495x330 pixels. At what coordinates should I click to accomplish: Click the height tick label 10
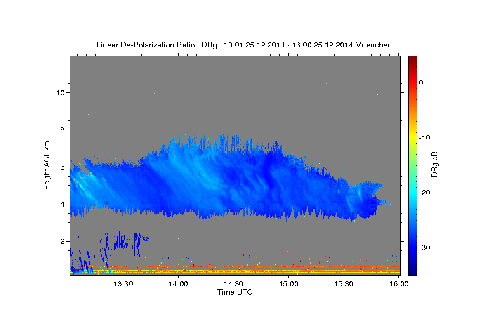click(61, 93)
